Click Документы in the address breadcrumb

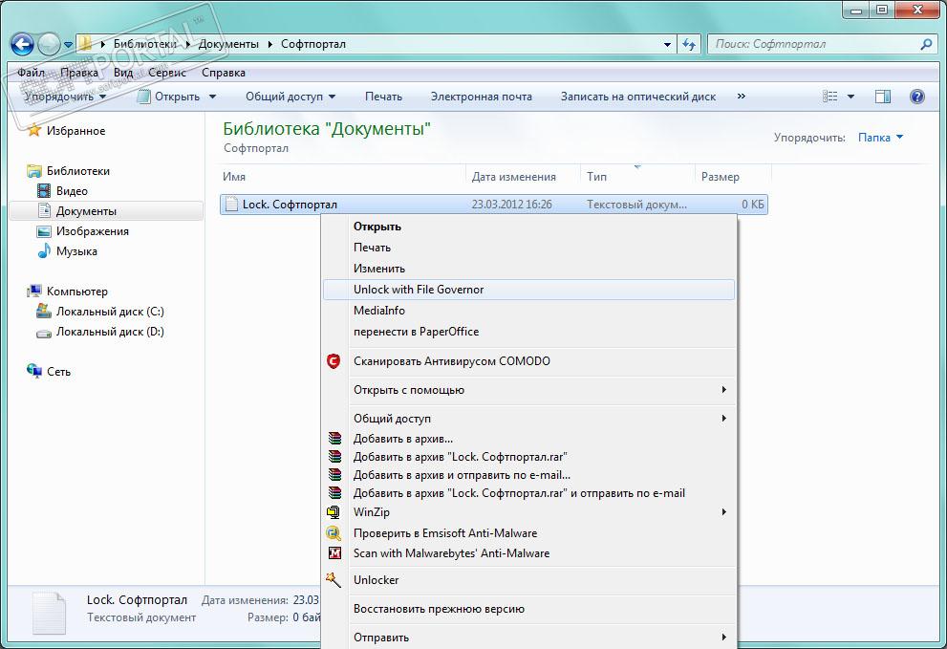click(228, 44)
